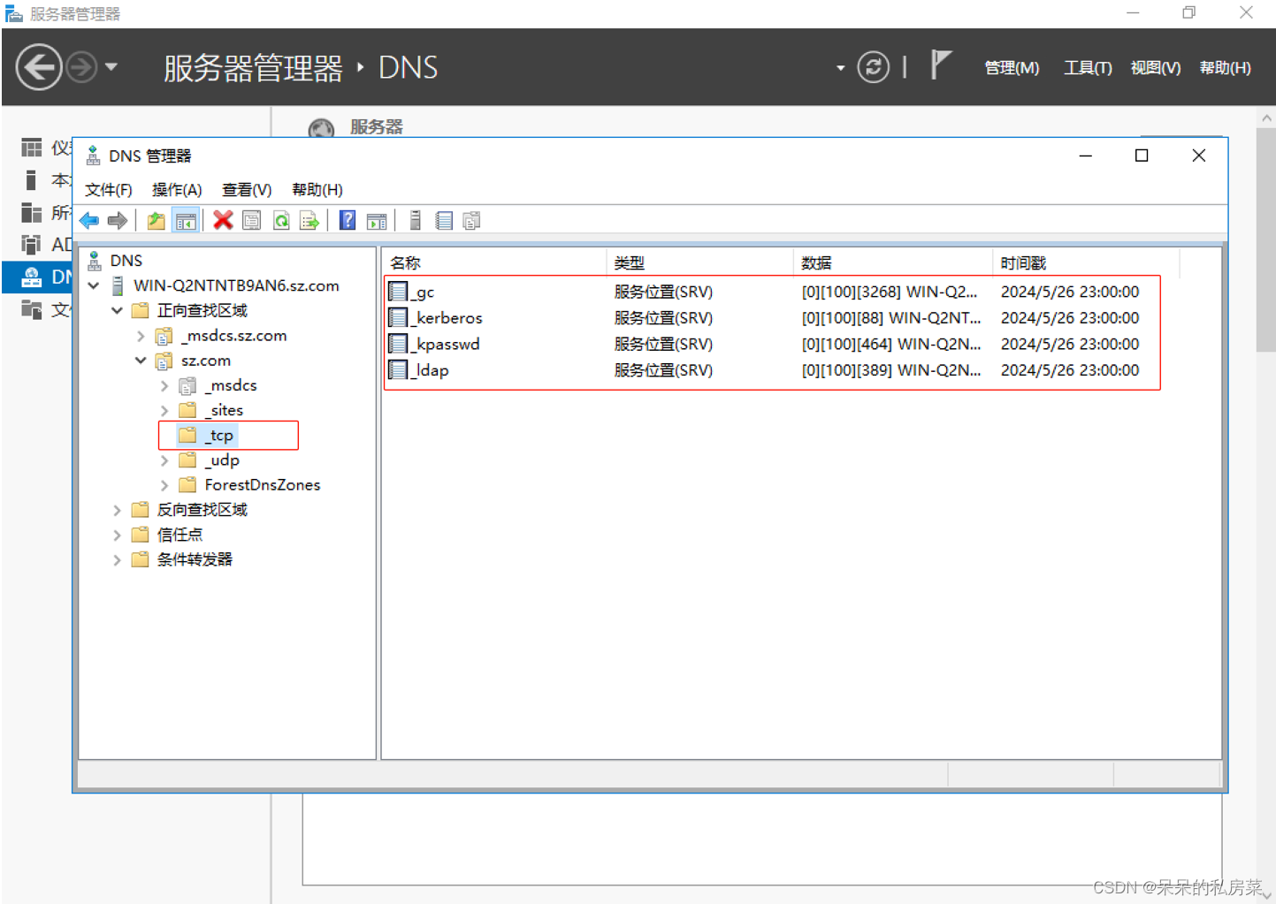Screen dimensions: 1276x904
Task: Sort records by the 名称 column header
Action: 495,262
